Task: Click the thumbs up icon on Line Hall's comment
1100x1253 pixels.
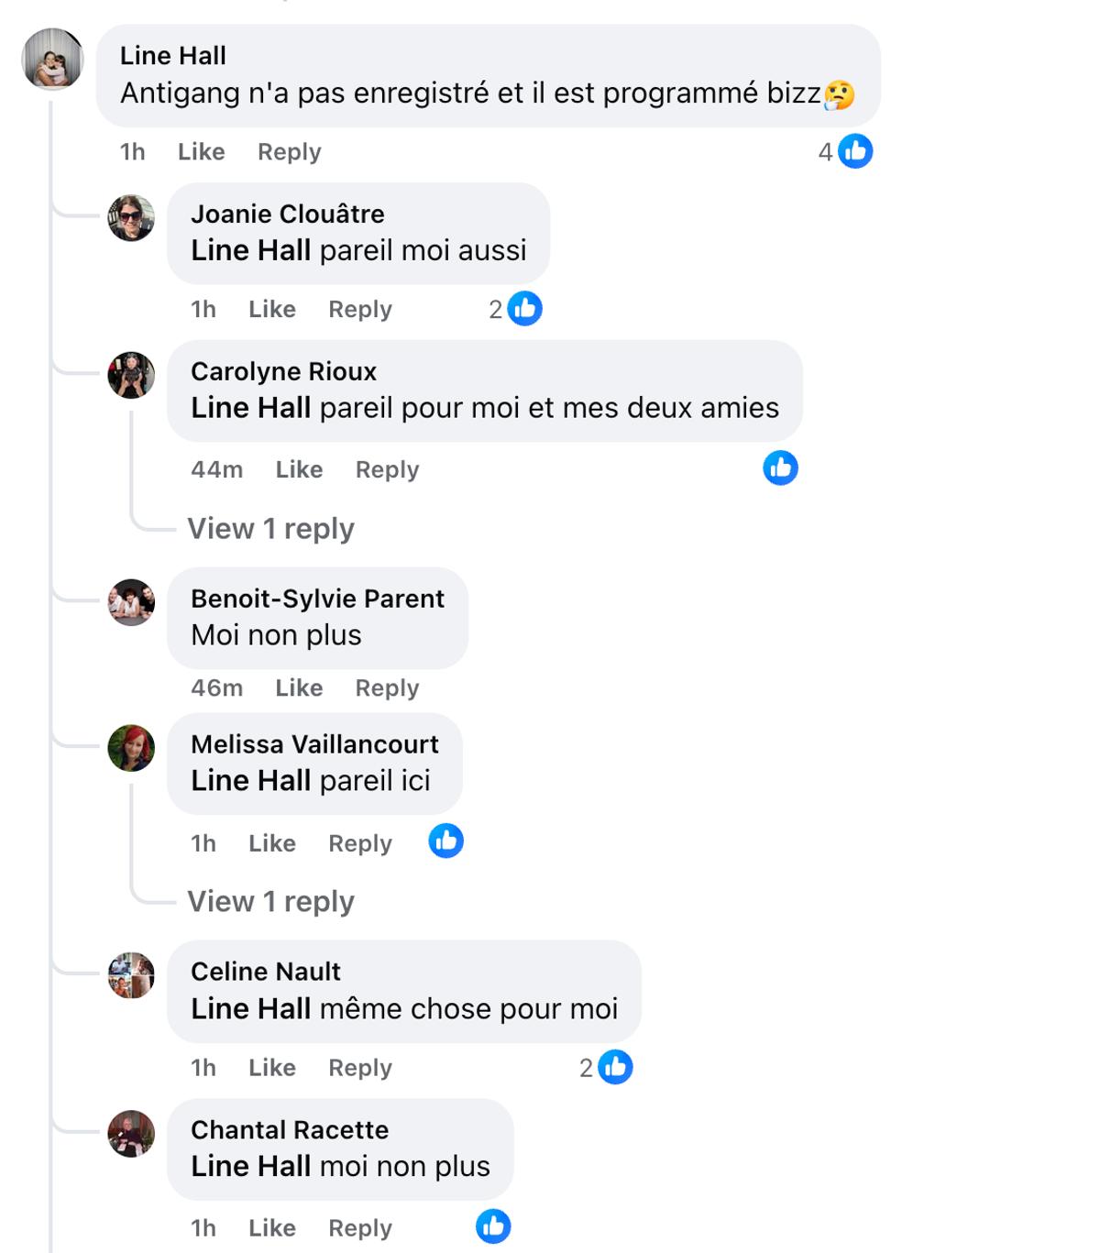Action: (x=854, y=150)
